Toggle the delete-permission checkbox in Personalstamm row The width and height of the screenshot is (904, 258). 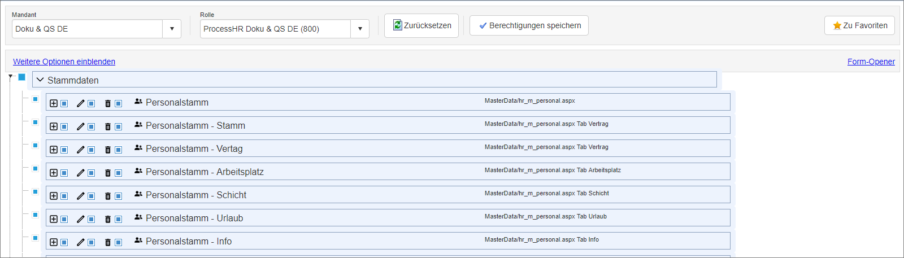pyautogui.click(x=119, y=103)
